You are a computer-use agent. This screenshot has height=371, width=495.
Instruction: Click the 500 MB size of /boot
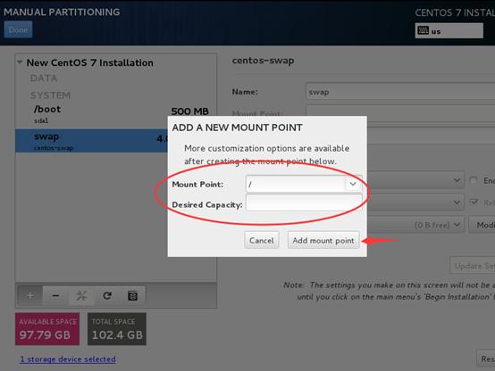click(x=189, y=111)
